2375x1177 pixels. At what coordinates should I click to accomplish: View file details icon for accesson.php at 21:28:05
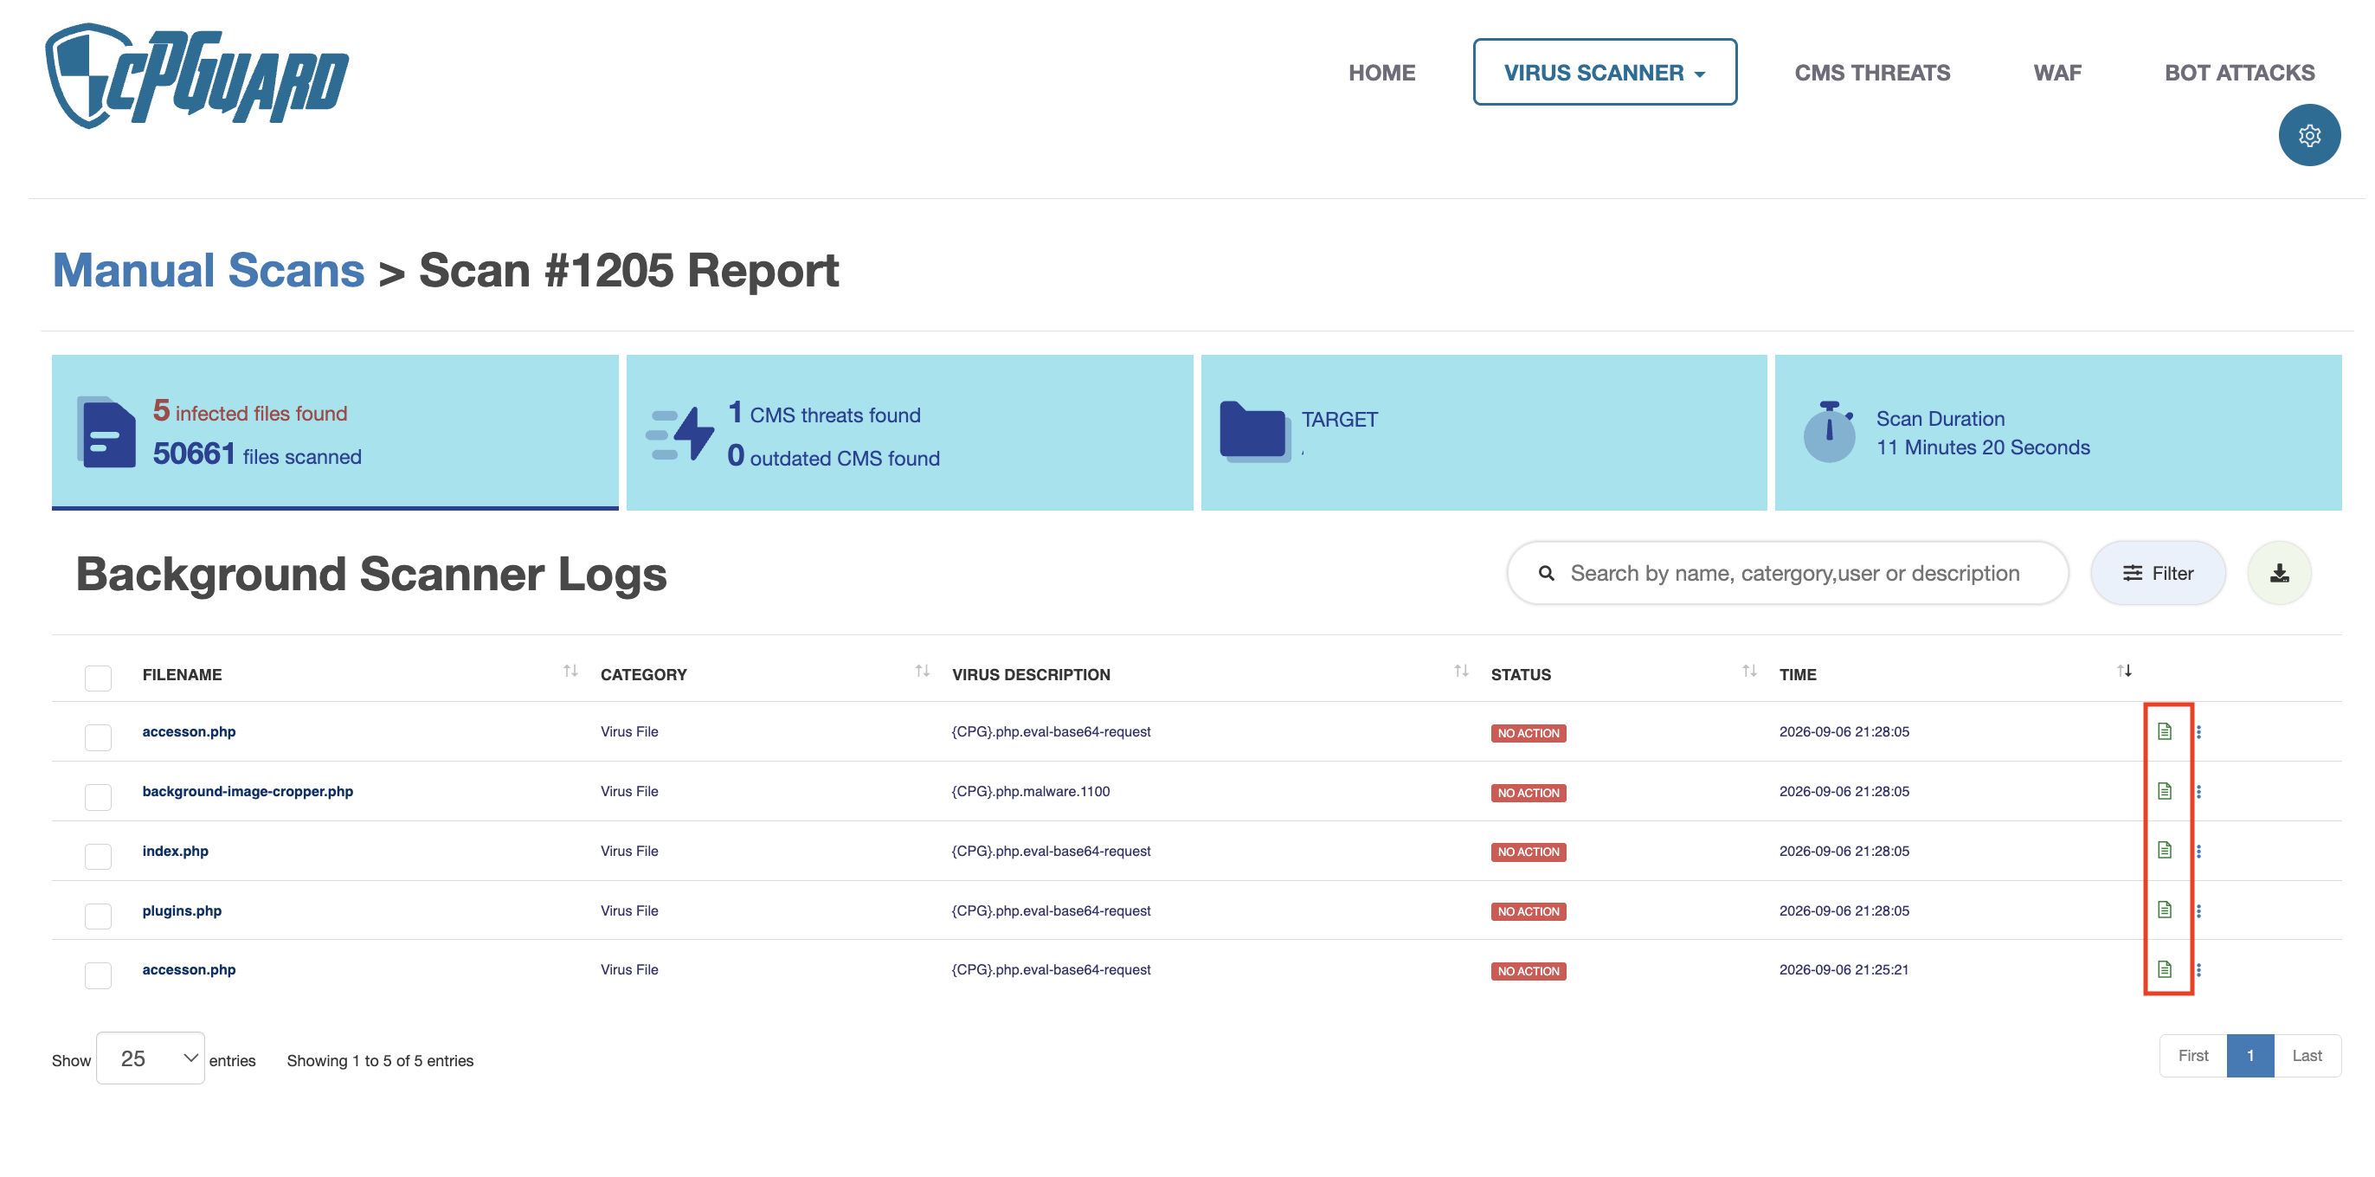click(x=2164, y=731)
